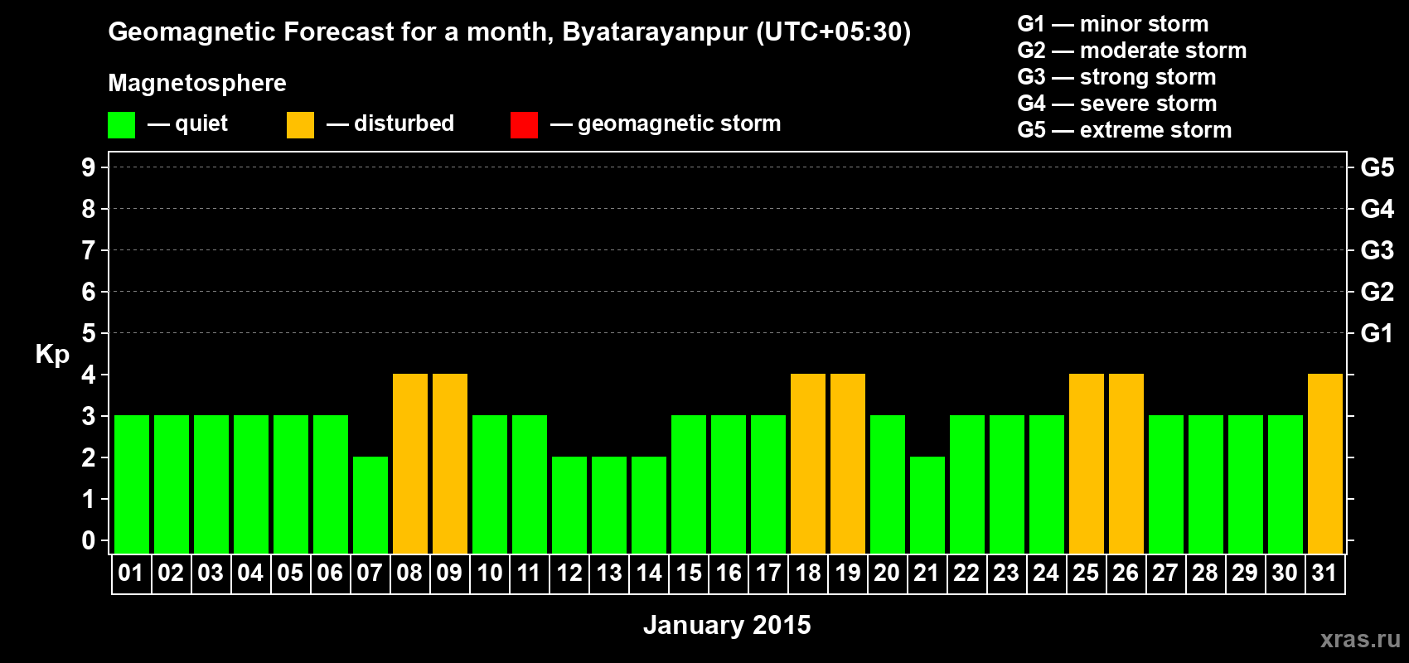Click date label 12 below the chart
1409x663 pixels.
[x=569, y=573]
